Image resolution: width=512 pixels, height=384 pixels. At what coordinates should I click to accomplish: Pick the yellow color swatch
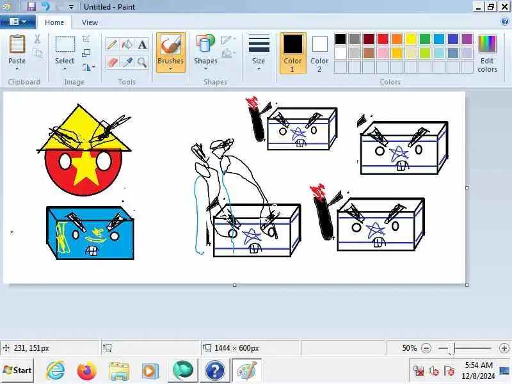point(411,39)
